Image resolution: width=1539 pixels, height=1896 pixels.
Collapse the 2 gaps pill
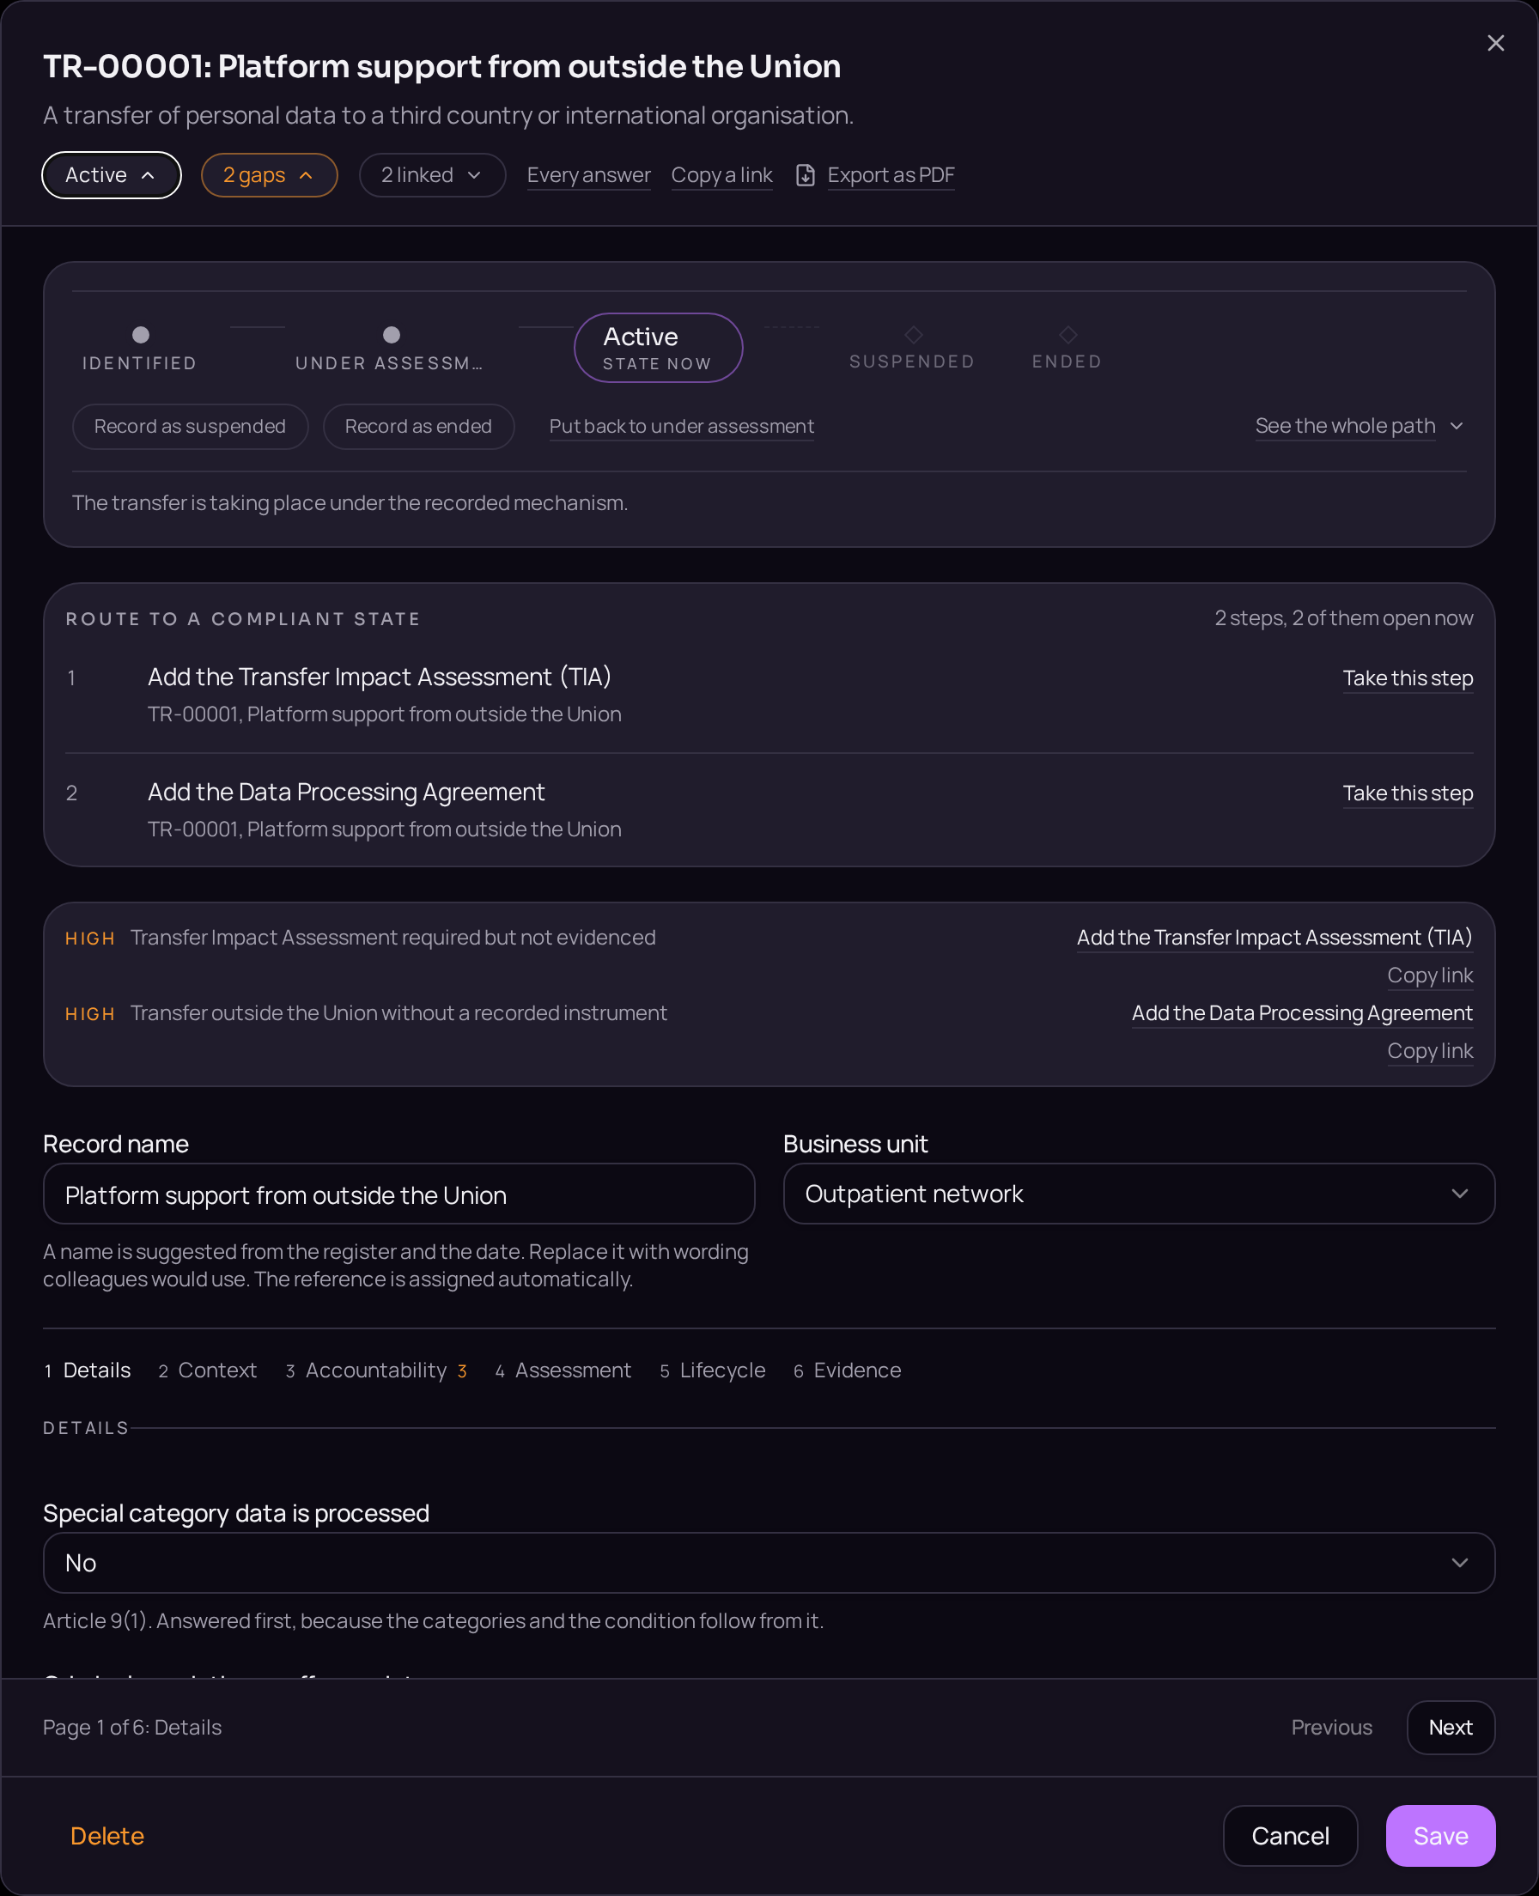point(270,175)
